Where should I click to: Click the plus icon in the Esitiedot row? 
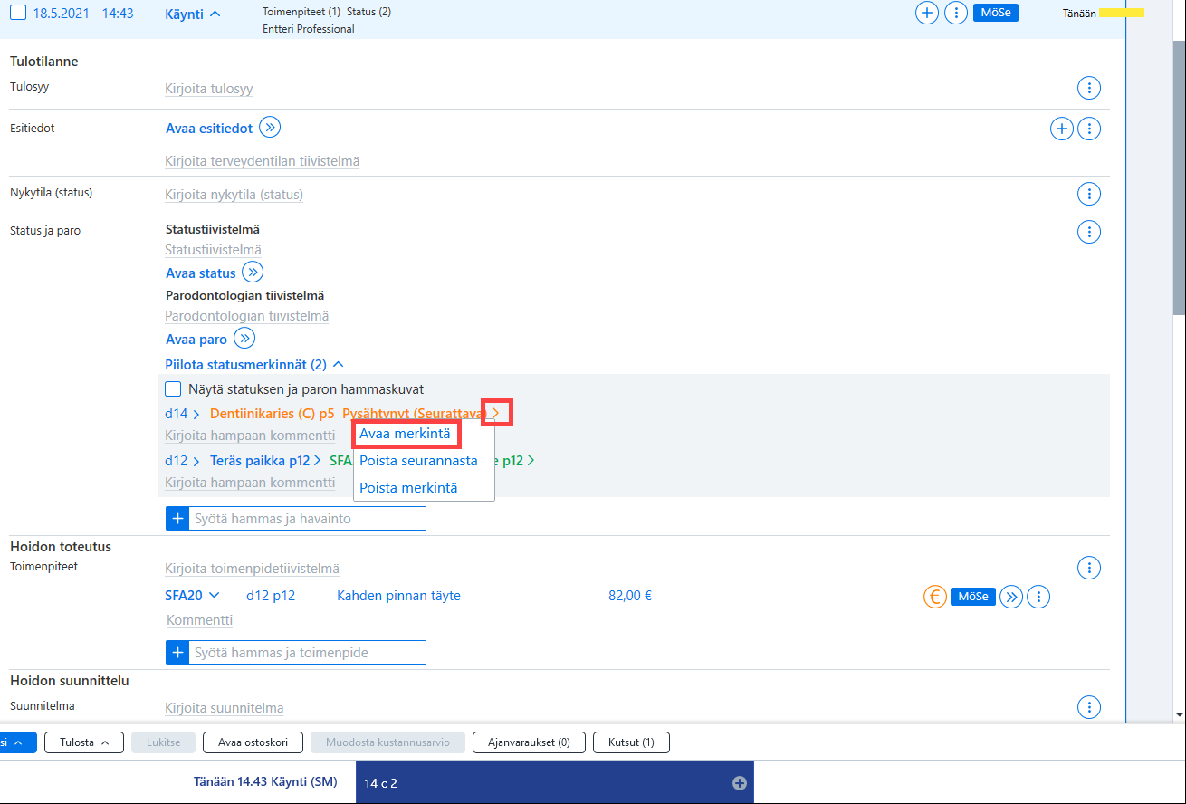[x=1061, y=129]
